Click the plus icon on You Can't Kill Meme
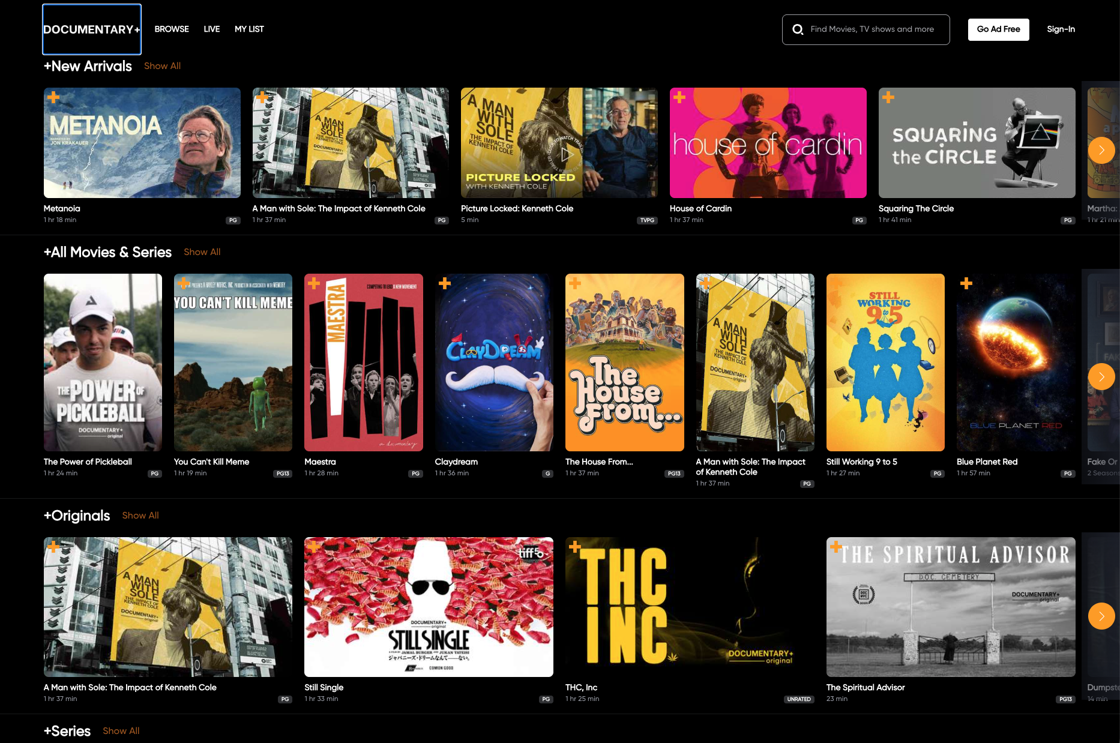The width and height of the screenshot is (1120, 743). click(184, 283)
